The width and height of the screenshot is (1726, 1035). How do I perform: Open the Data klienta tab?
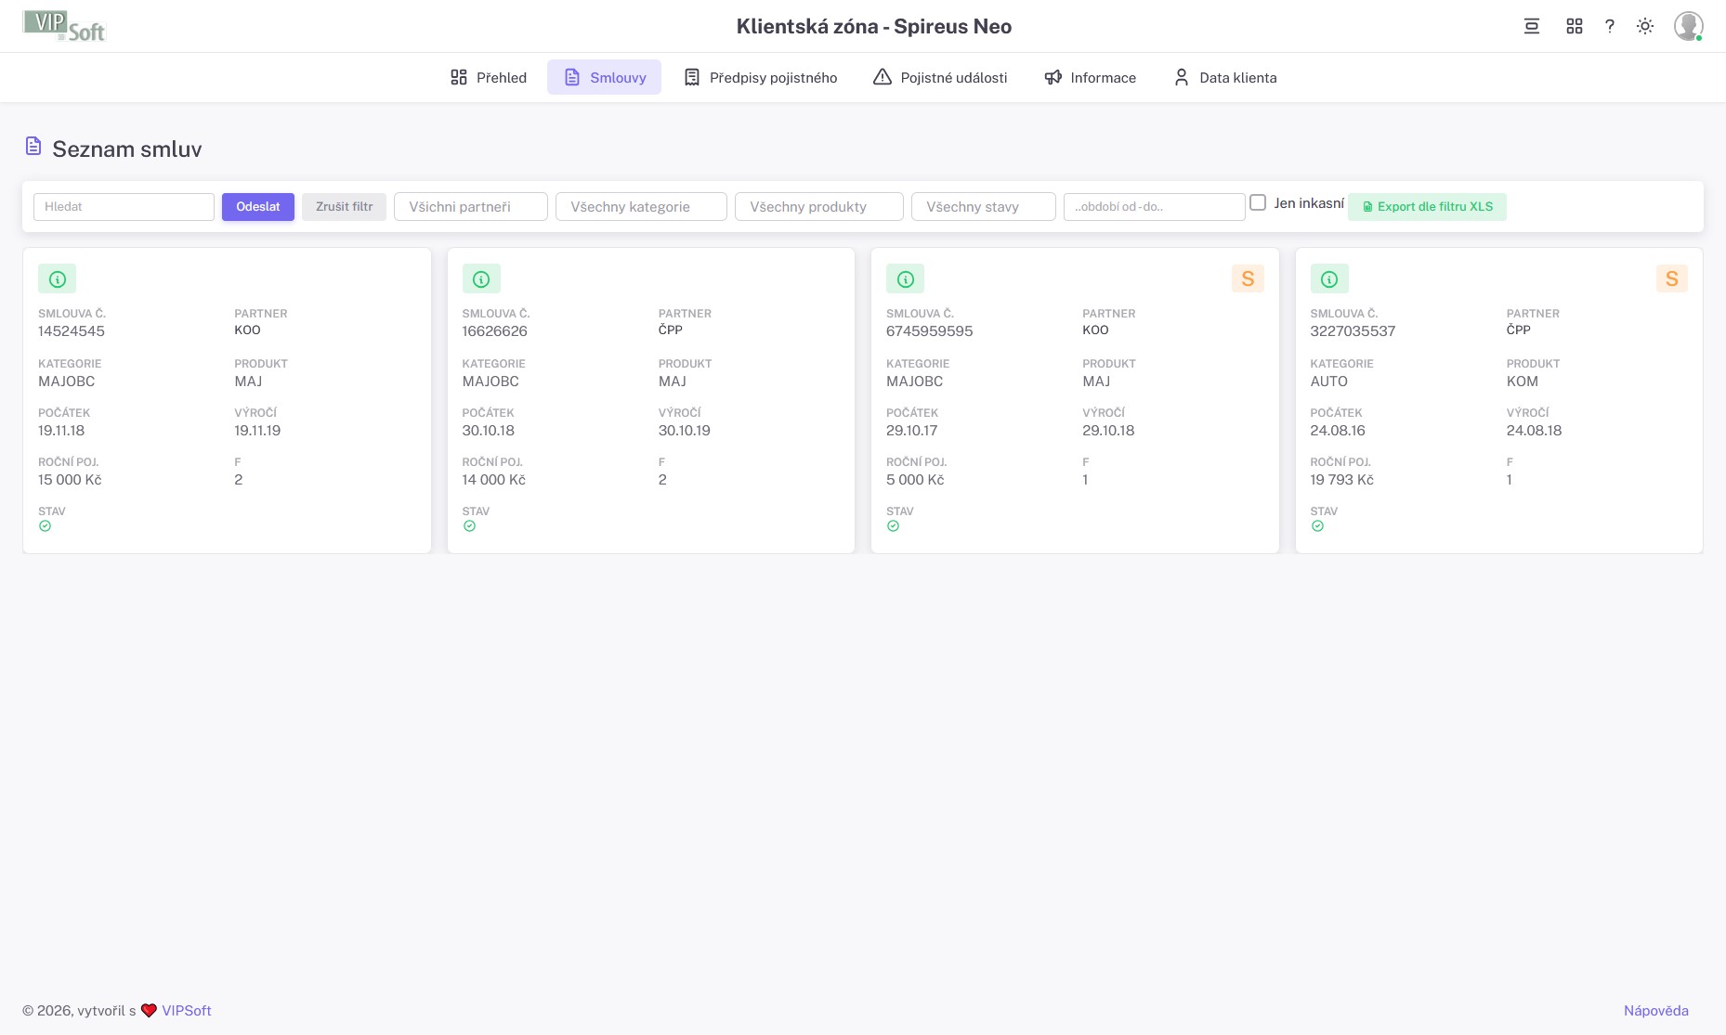pos(1224,77)
